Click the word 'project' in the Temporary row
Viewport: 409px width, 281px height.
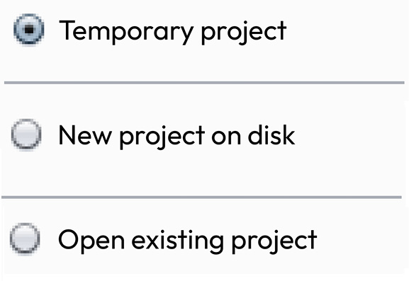tap(244, 32)
